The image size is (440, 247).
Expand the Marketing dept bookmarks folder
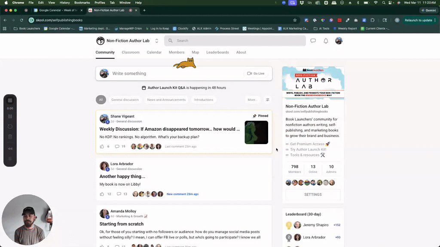[95, 29]
